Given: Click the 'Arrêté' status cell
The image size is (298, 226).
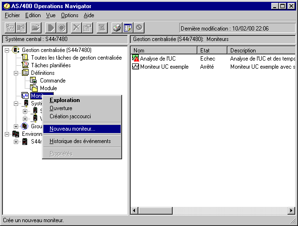Looking at the screenshot, I should click(x=207, y=67).
